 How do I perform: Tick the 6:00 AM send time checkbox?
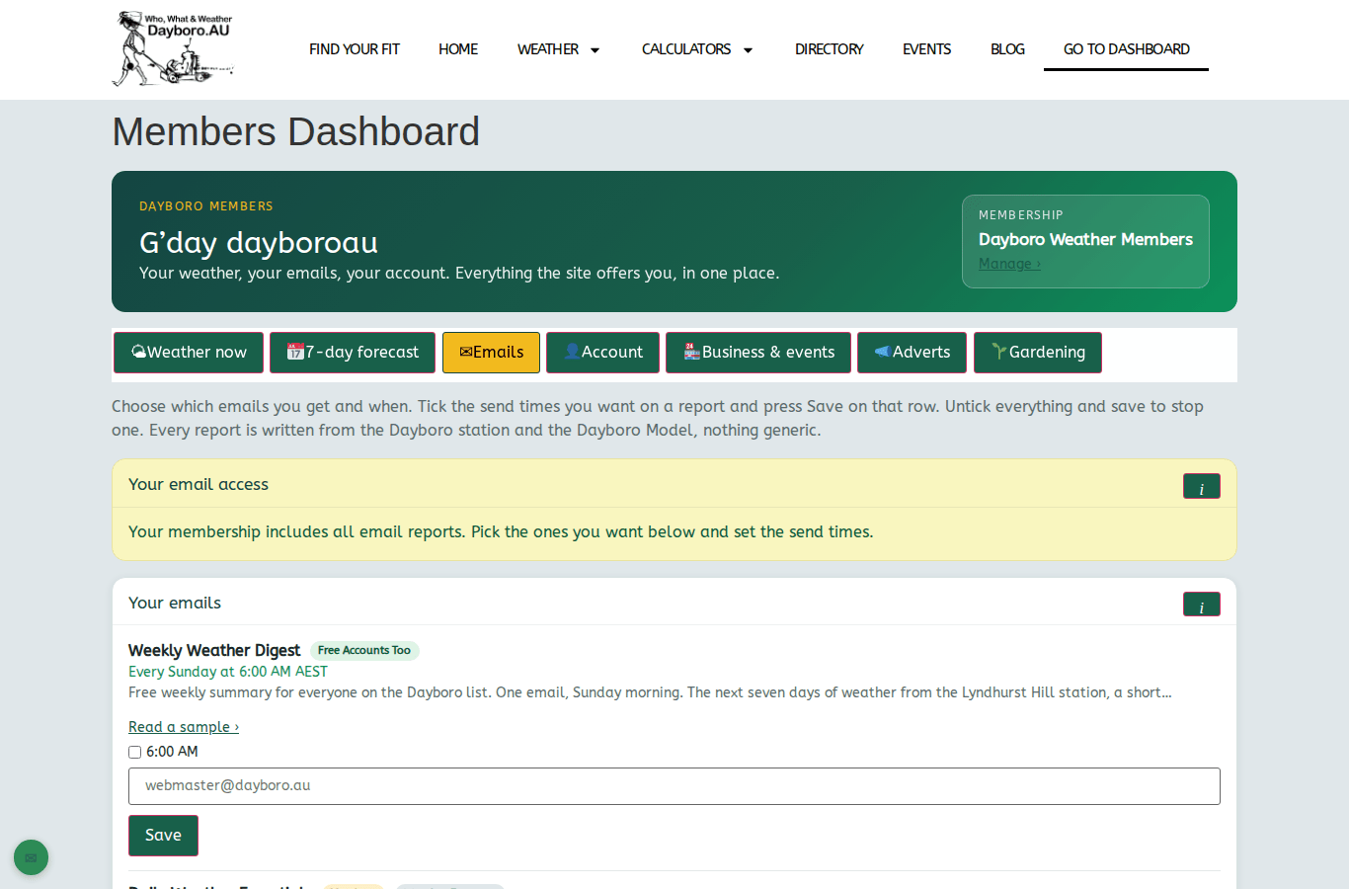tap(135, 753)
